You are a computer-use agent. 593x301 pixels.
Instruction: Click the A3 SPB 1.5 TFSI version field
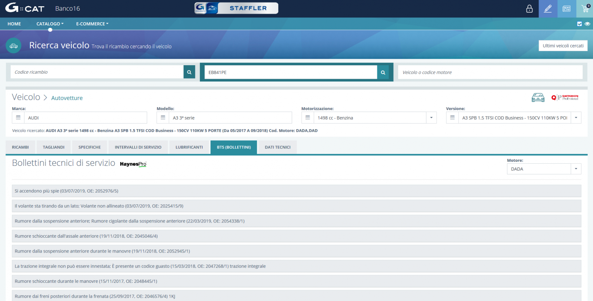click(514, 118)
